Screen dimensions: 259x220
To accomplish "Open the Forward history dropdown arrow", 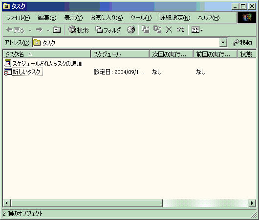I will [48, 30].
